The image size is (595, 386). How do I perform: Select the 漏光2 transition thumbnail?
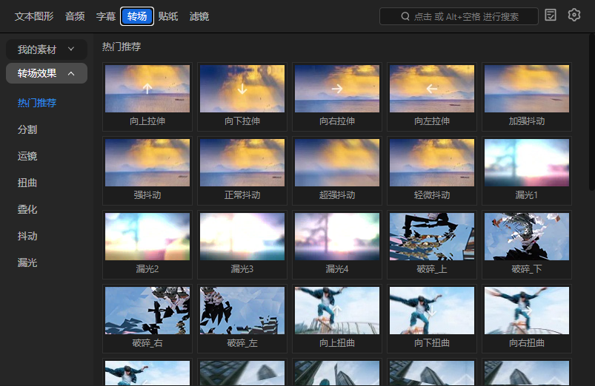click(147, 237)
